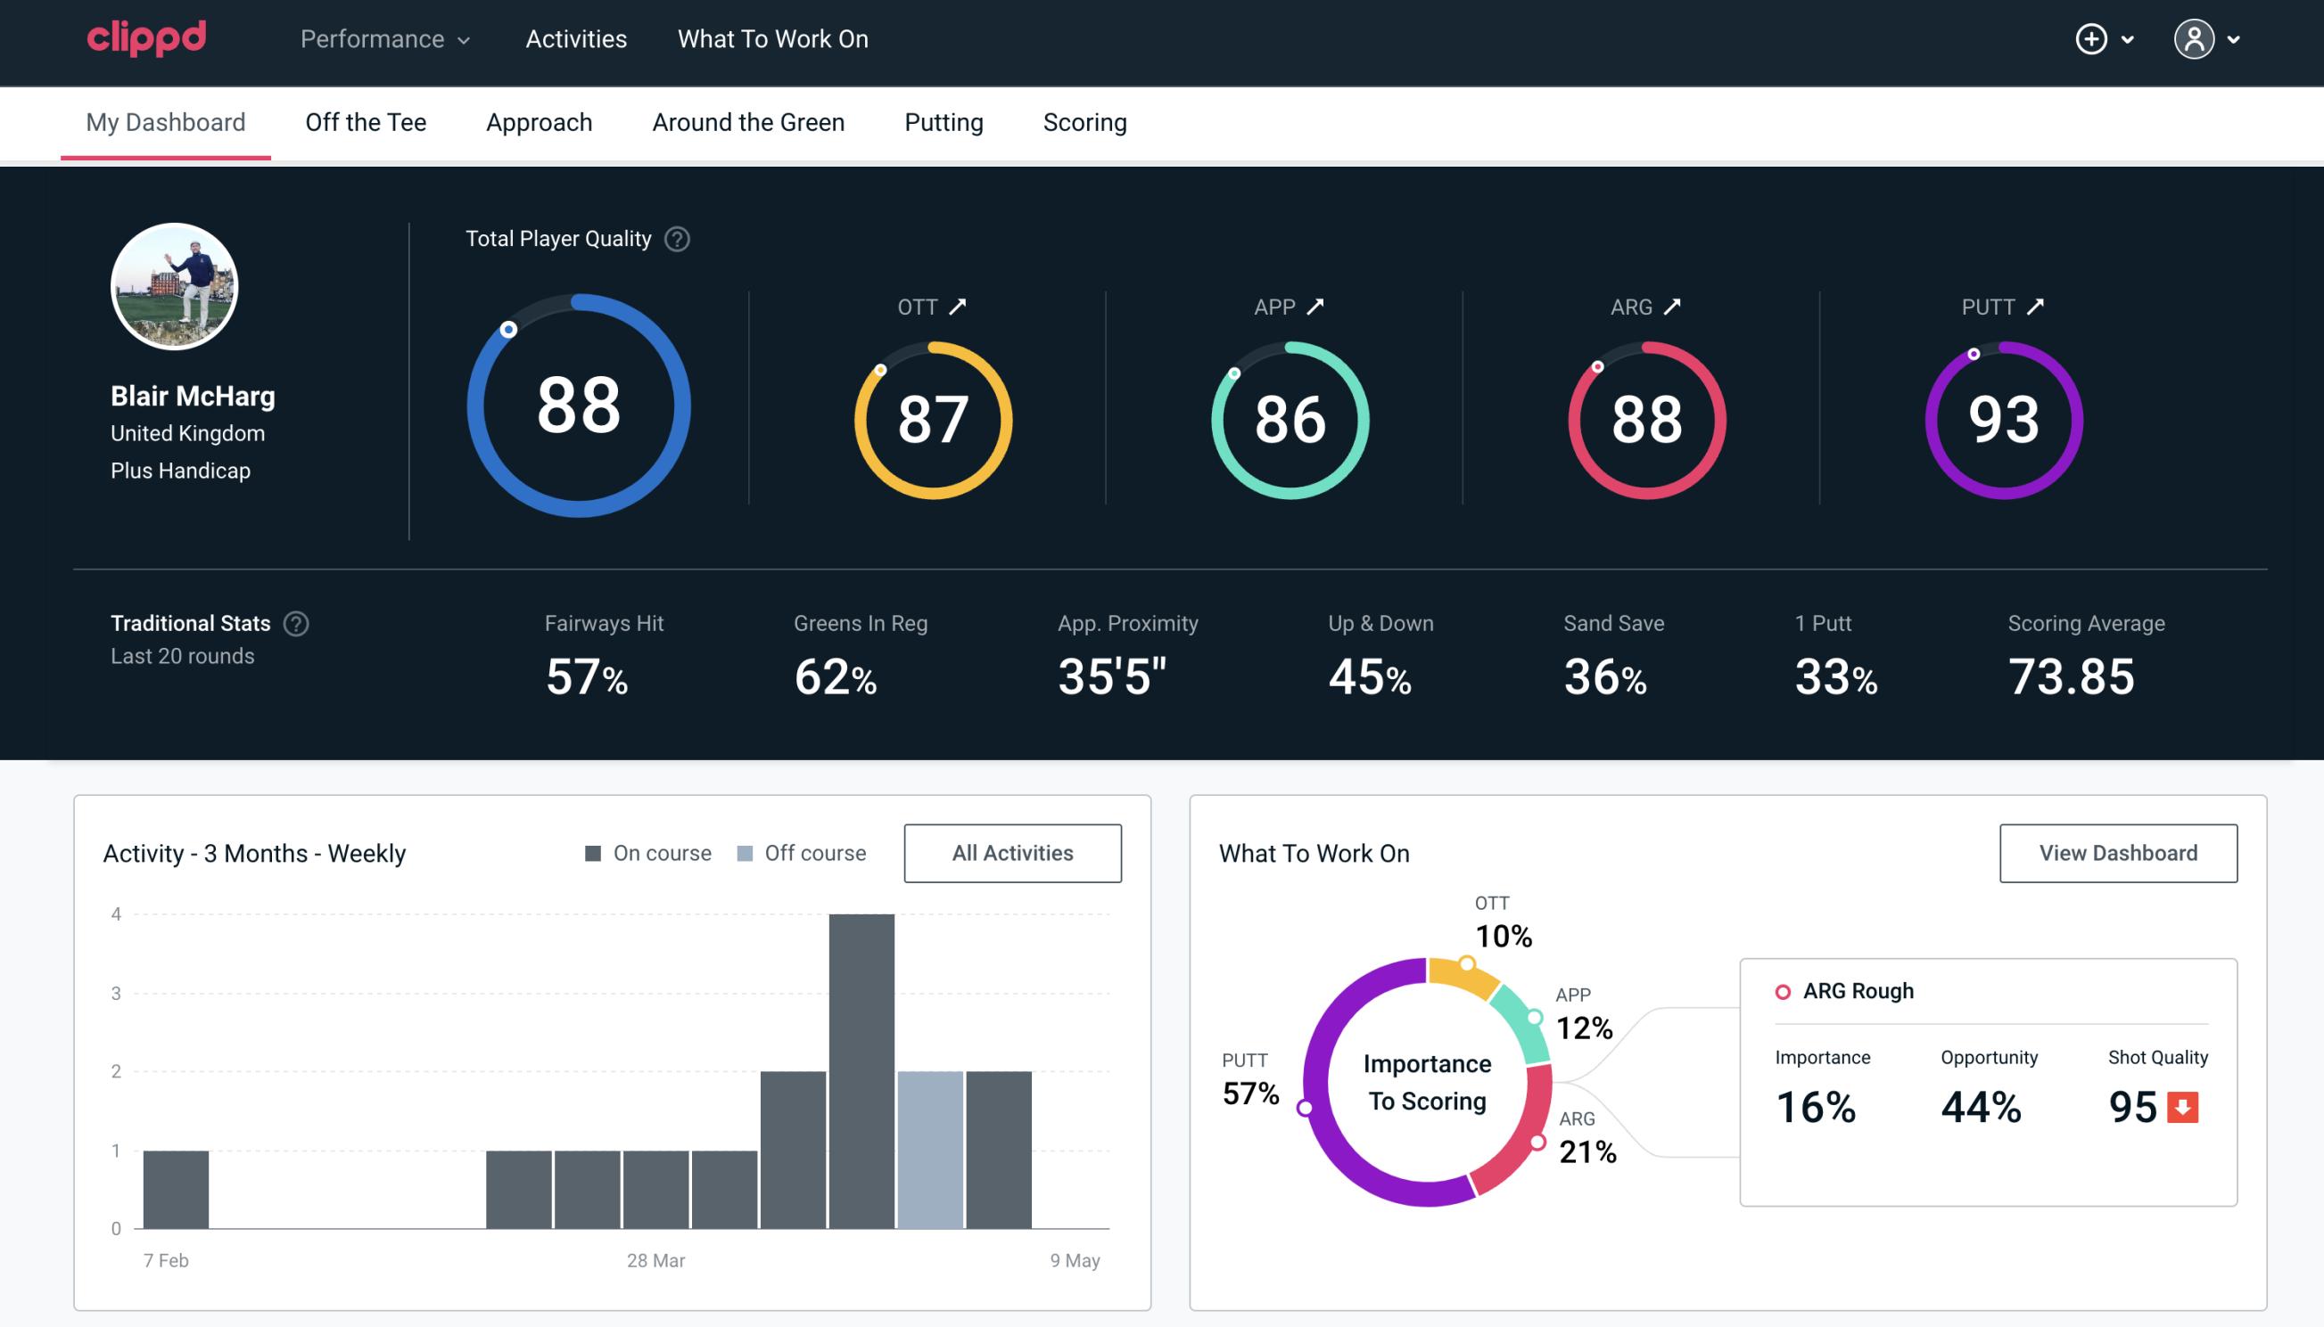2324x1327 pixels.
Task: Click the Total Player Quality info icon
Action: 673,238
